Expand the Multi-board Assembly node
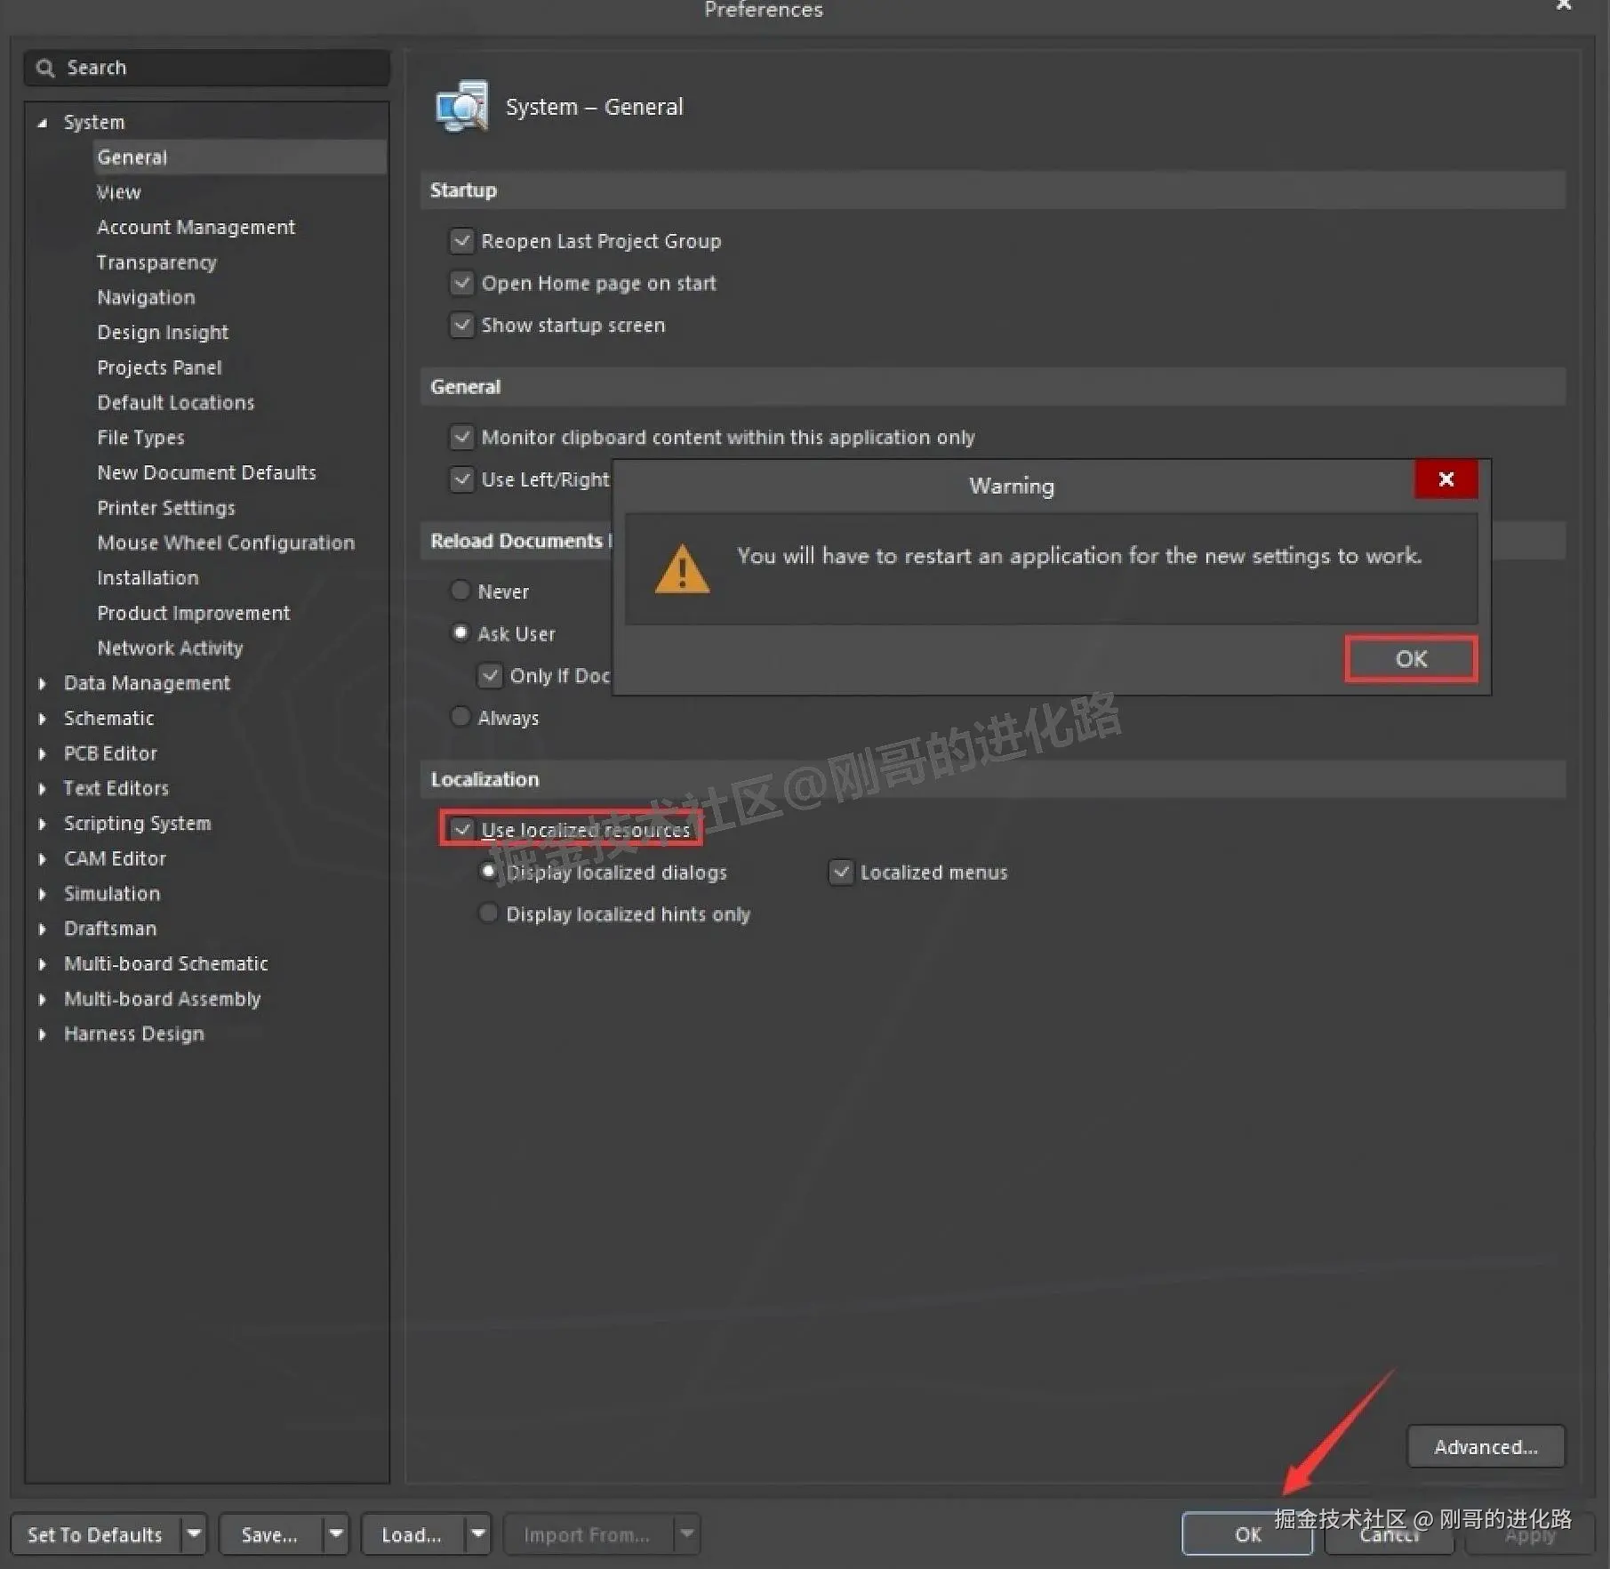This screenshot has width=1610, height=1569. pos(42,999)
